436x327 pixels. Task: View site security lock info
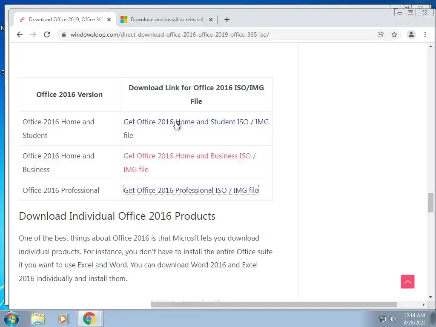point(64,34)
